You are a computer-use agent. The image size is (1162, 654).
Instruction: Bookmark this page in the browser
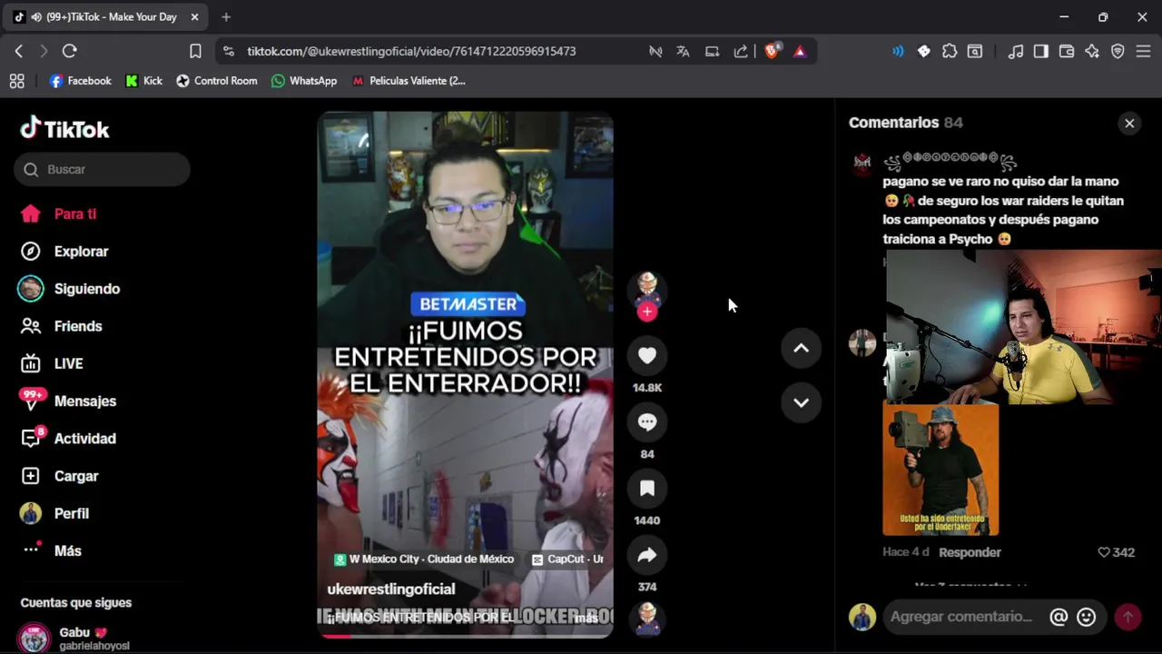tap(195, 51)
